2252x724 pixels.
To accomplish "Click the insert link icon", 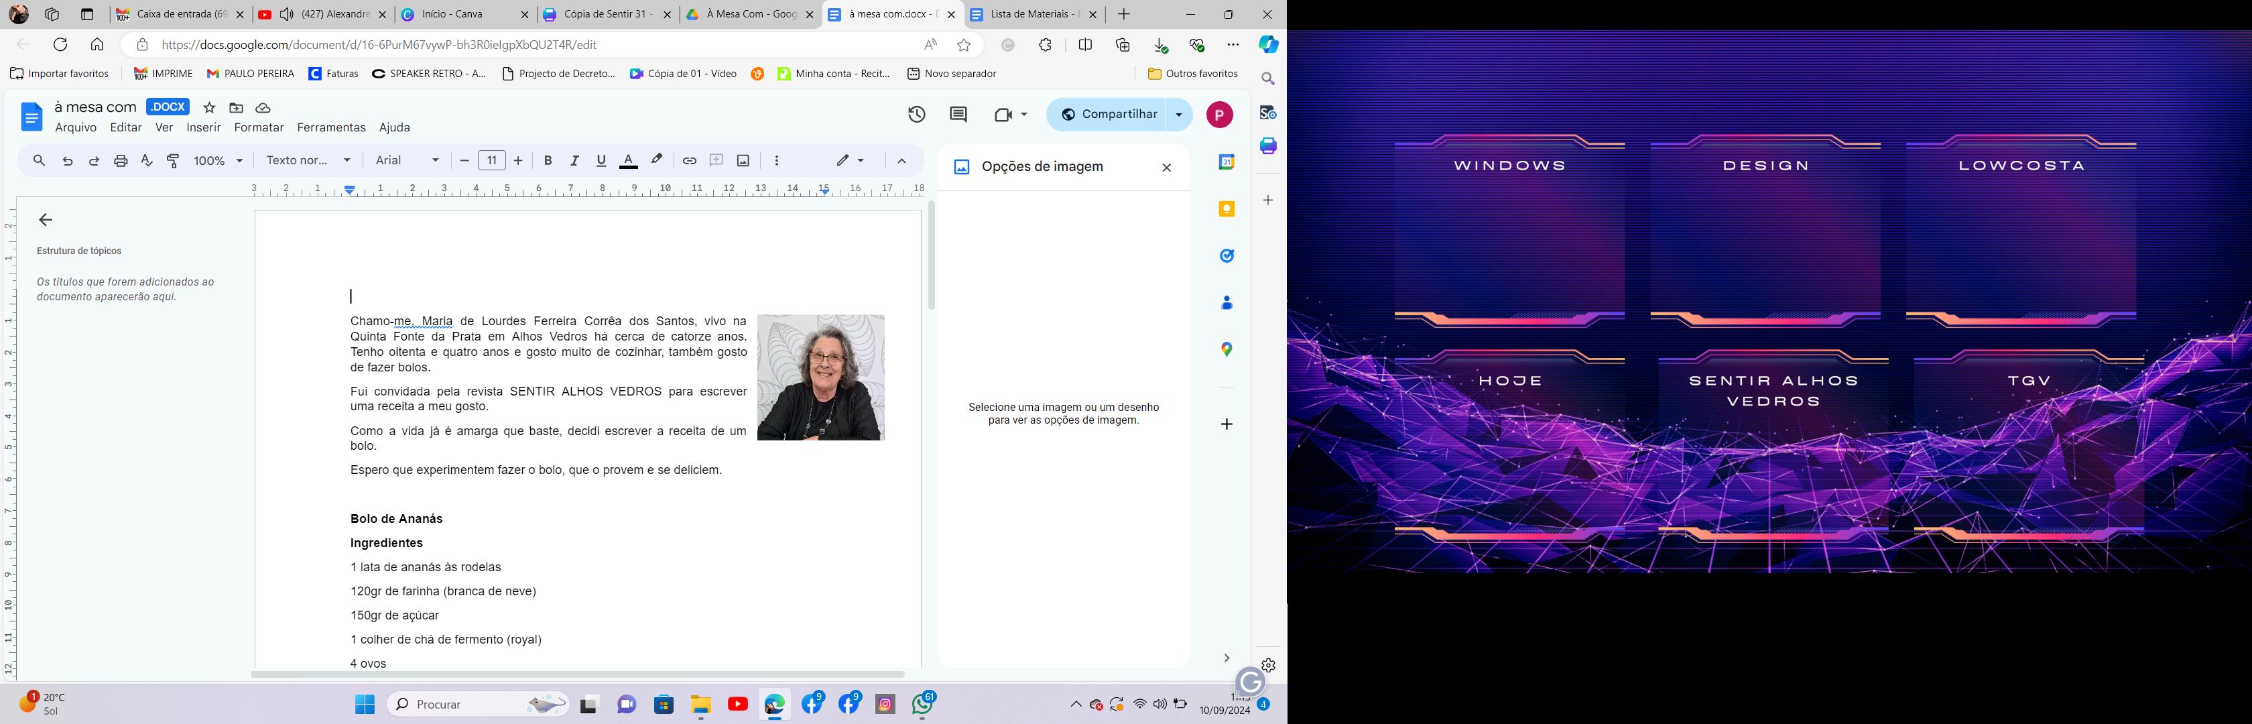I will tap(689, 161).
